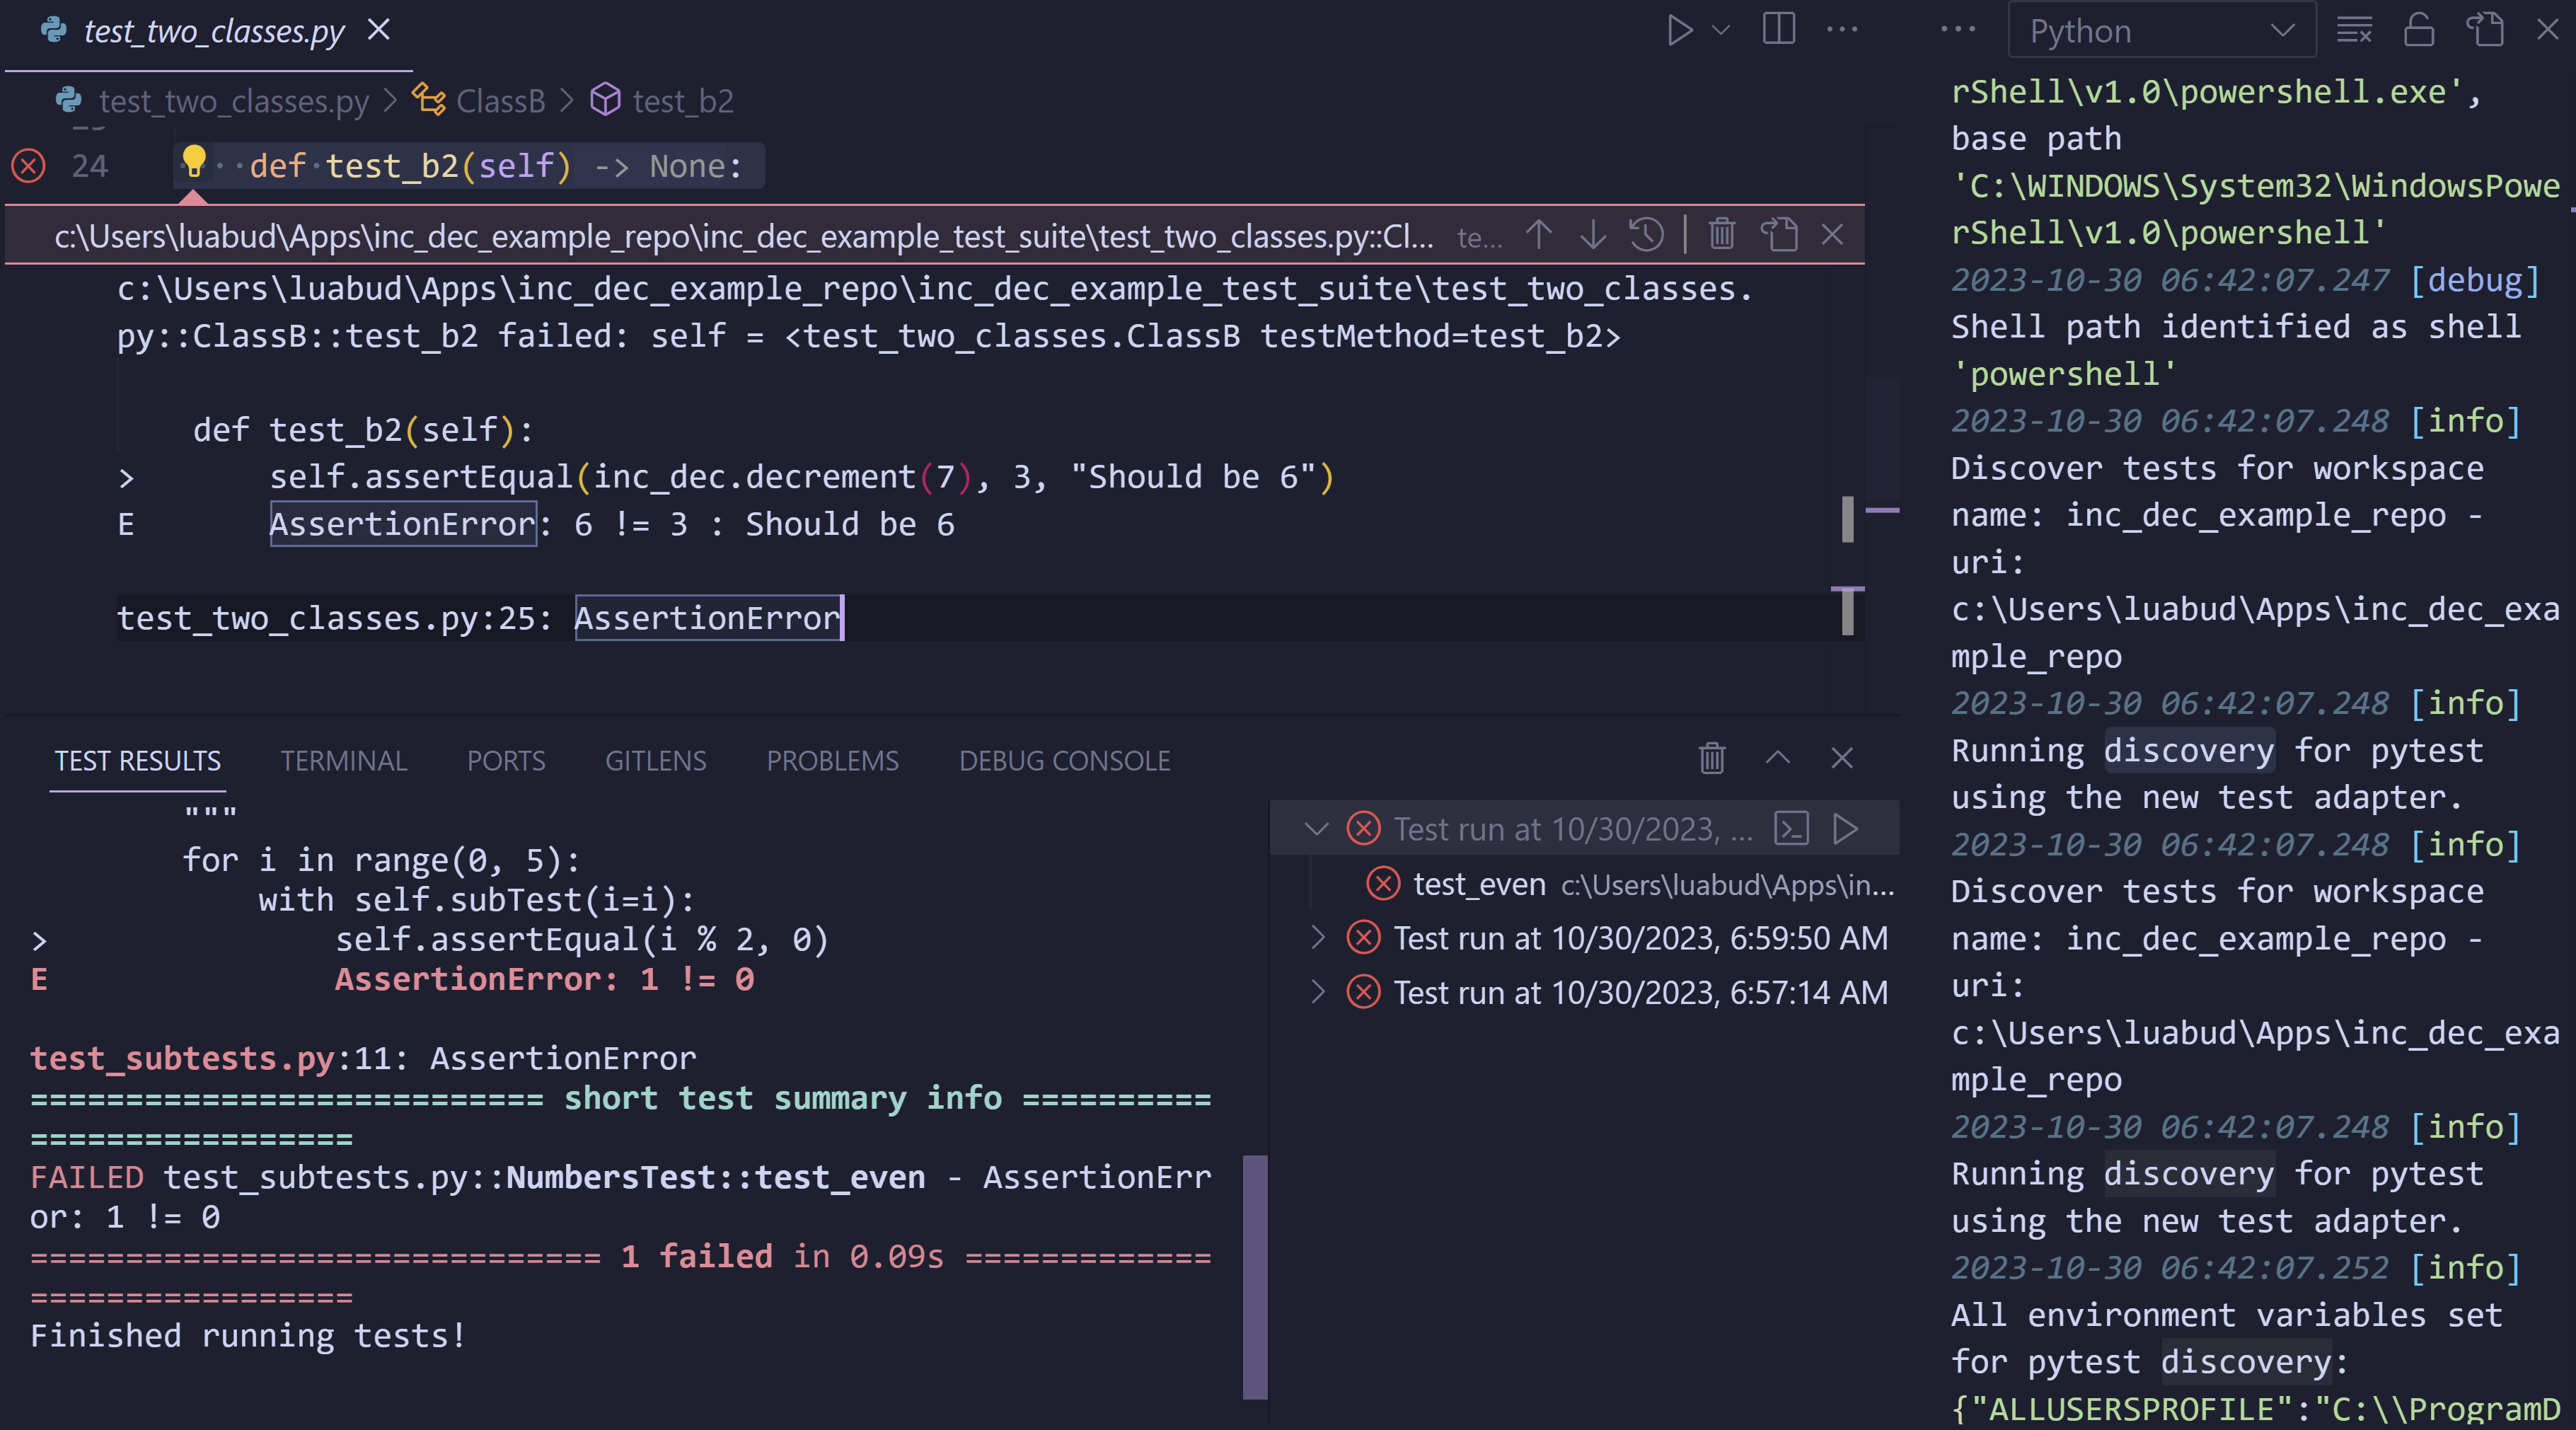
Task: Collapse the Test Results panel with the chevron
Action: 1777,760
